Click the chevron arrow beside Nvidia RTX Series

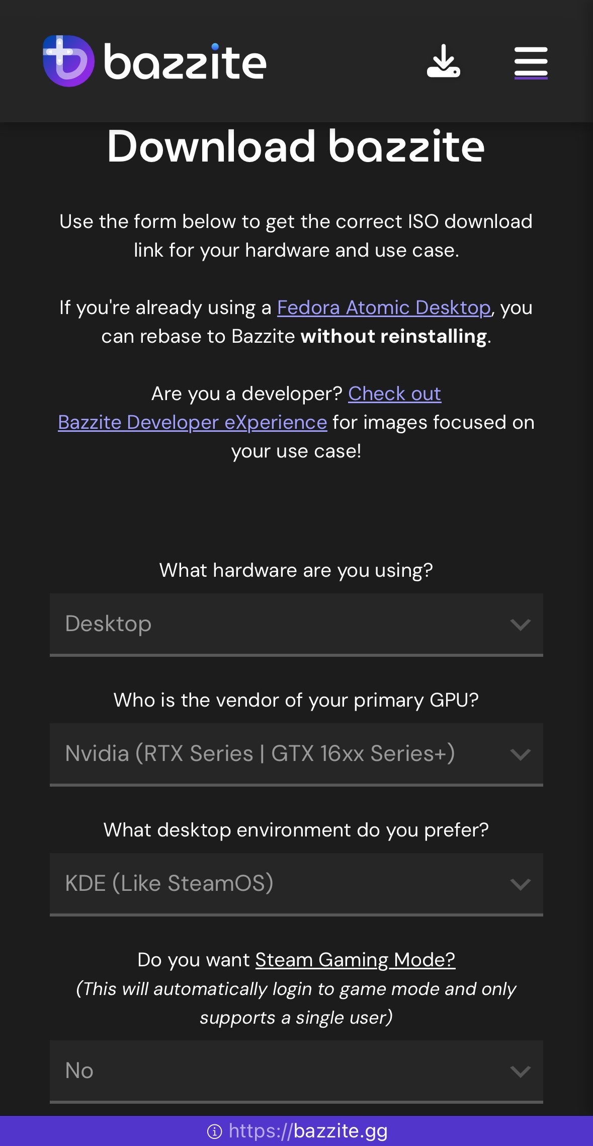[520, 754]
